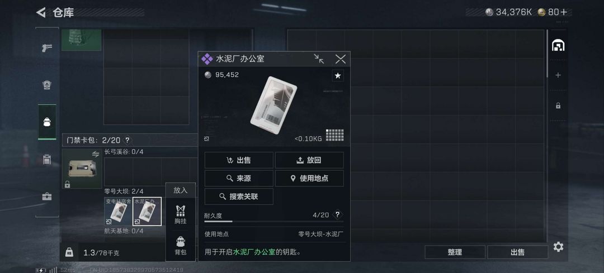This screenshot has width=604, height=273.
Task: Choose 胸挂 in the 放入 menu
Action: [180, 214]
